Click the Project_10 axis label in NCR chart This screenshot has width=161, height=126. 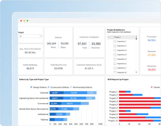tap(113, 121)
